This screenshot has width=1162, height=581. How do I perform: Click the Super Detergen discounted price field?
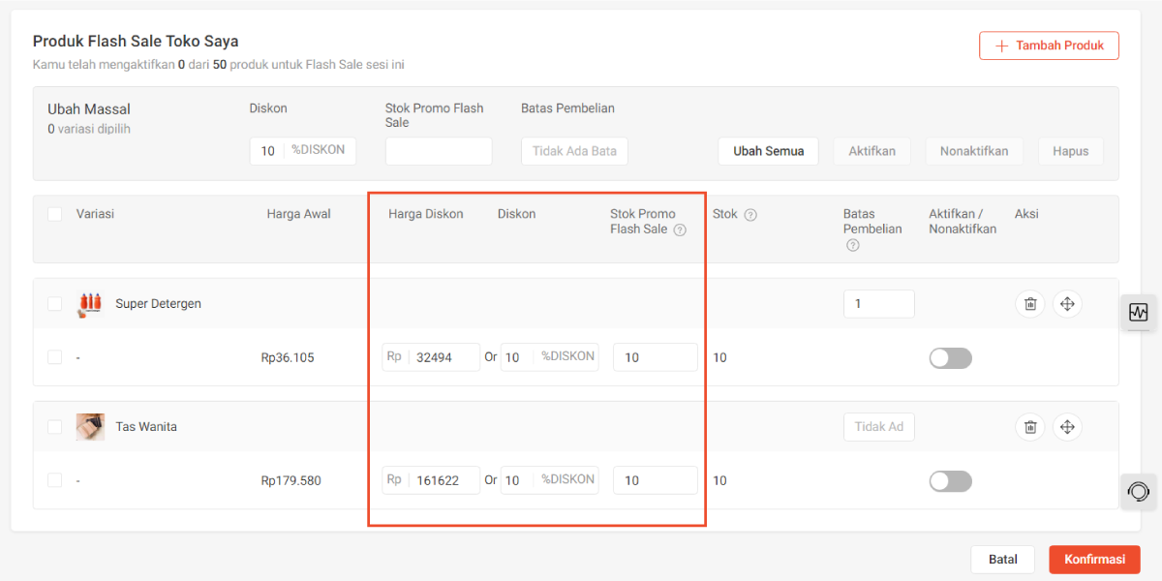point(443,357)
